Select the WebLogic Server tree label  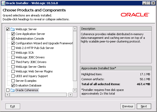[26, 29]
